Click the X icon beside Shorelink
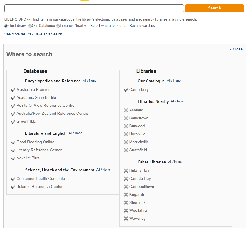247x228 pixels. 126,203
